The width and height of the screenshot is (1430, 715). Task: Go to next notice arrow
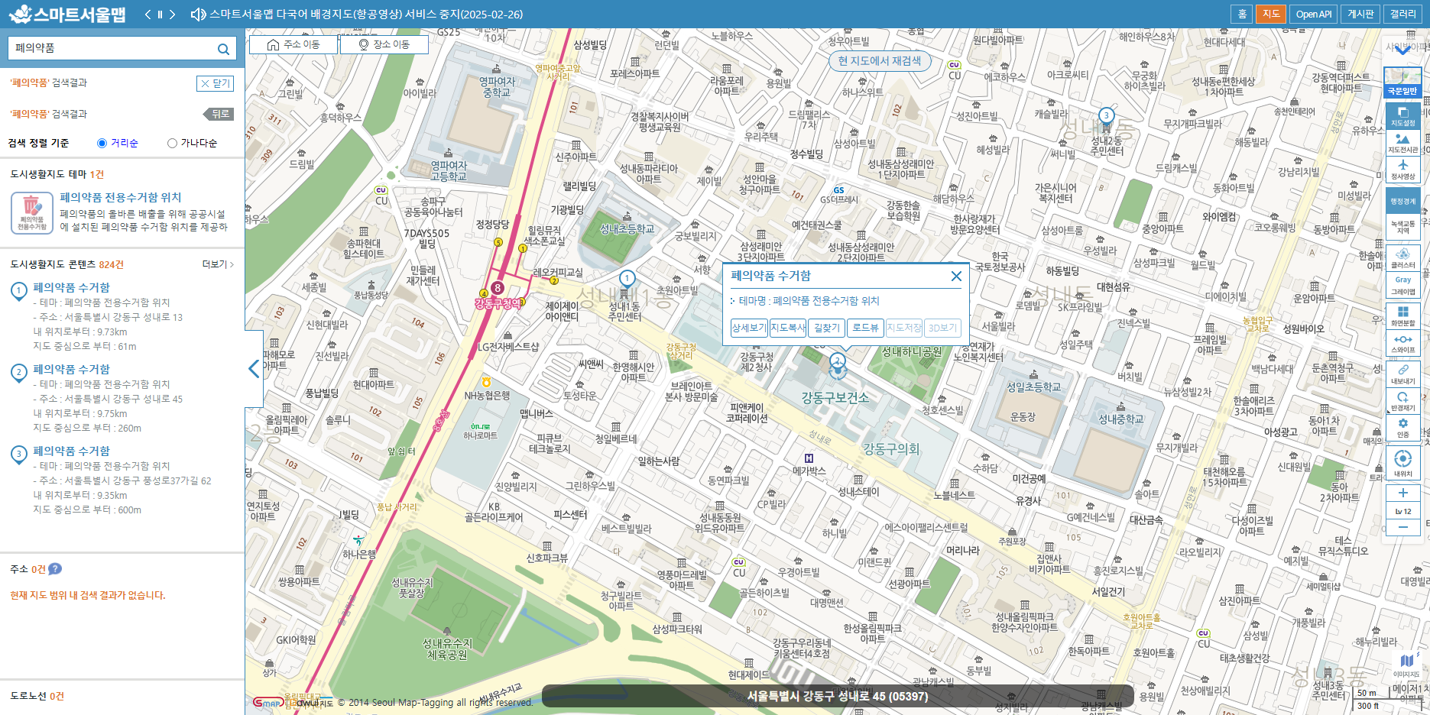(172, 15)
